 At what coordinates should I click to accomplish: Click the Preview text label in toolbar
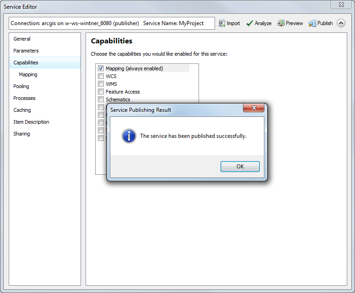point(294,23)
